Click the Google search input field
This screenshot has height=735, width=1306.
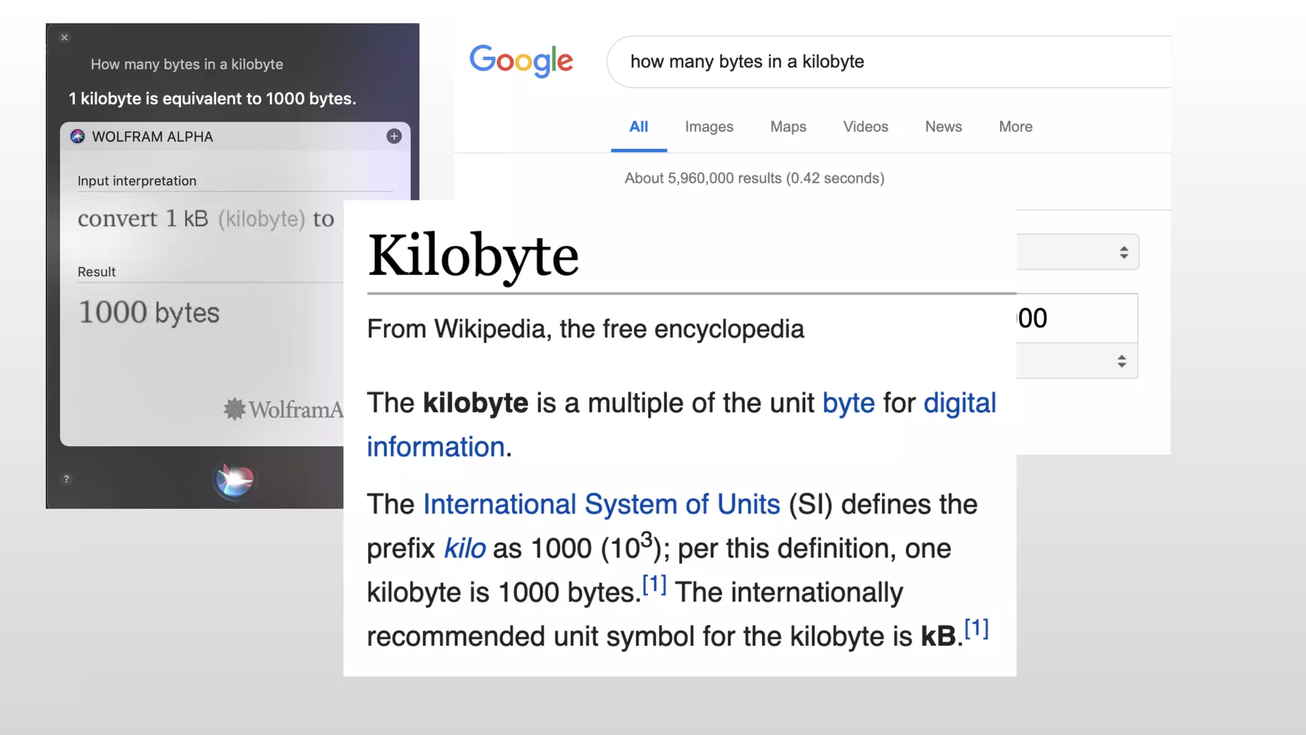[893, 62]
